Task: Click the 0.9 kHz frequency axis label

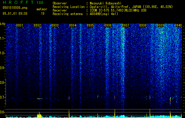Action: [2, 68]
